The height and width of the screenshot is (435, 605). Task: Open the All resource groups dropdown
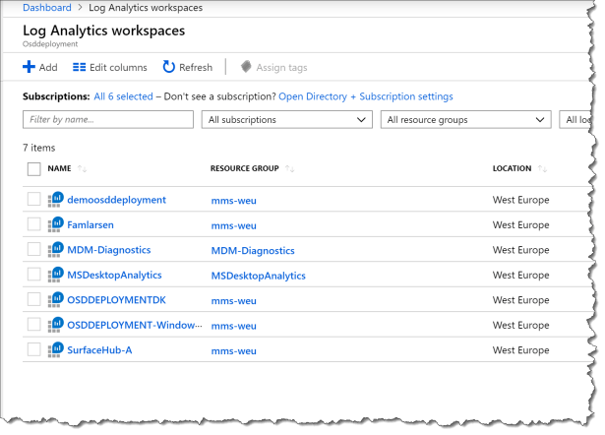[465, 120]
